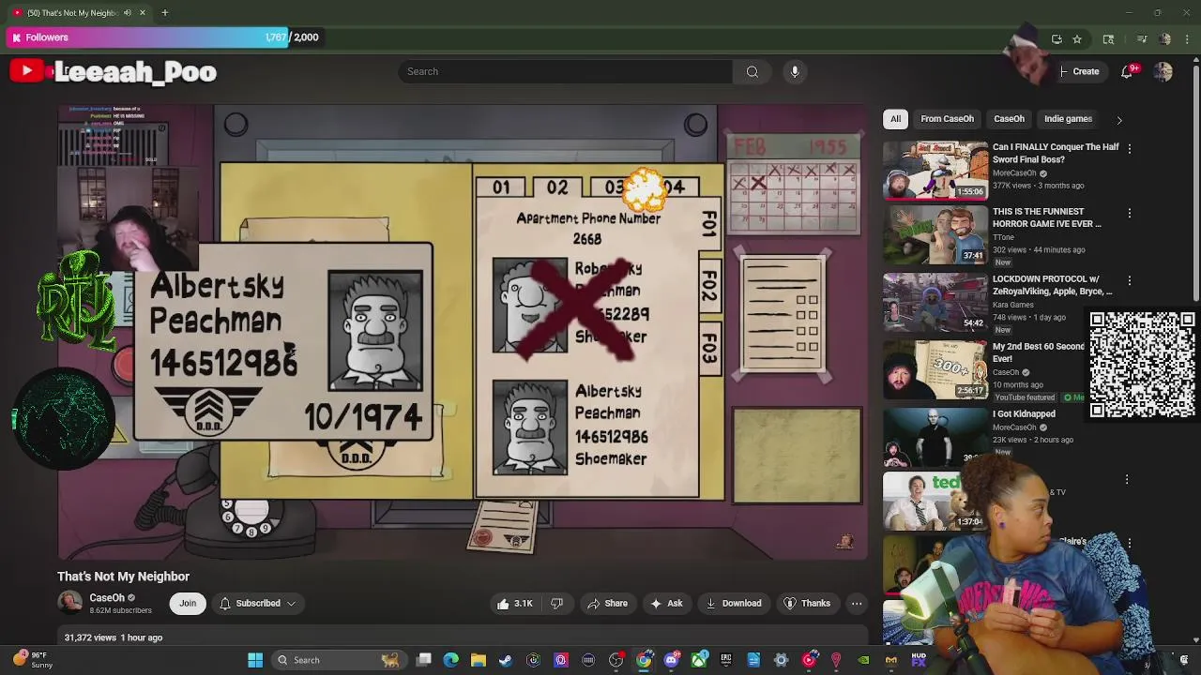Open Half Sword Final Boss video thumbnail
The image size is (1201, 675).
935,171
